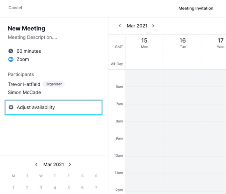Click Mar 2021 label in main calendar

[137, 26]
